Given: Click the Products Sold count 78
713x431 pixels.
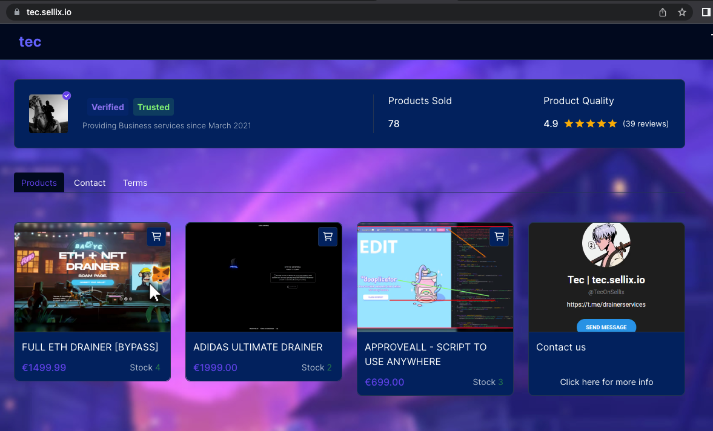Looking at the screenshot, I should point(394,123).
